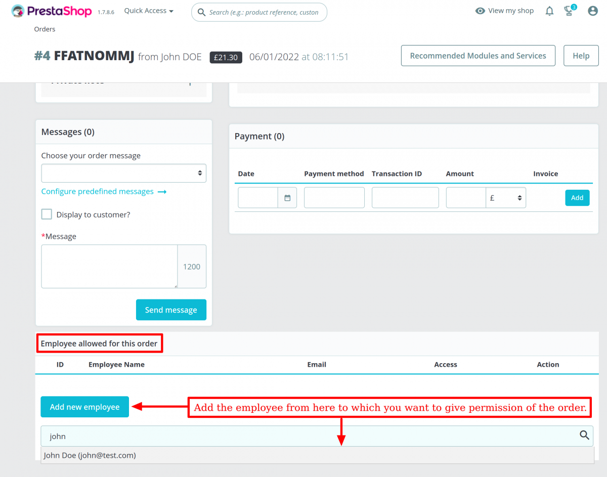Open the Quick Access dropdown
The image size is (607, 477).
(x=148, y=10)
